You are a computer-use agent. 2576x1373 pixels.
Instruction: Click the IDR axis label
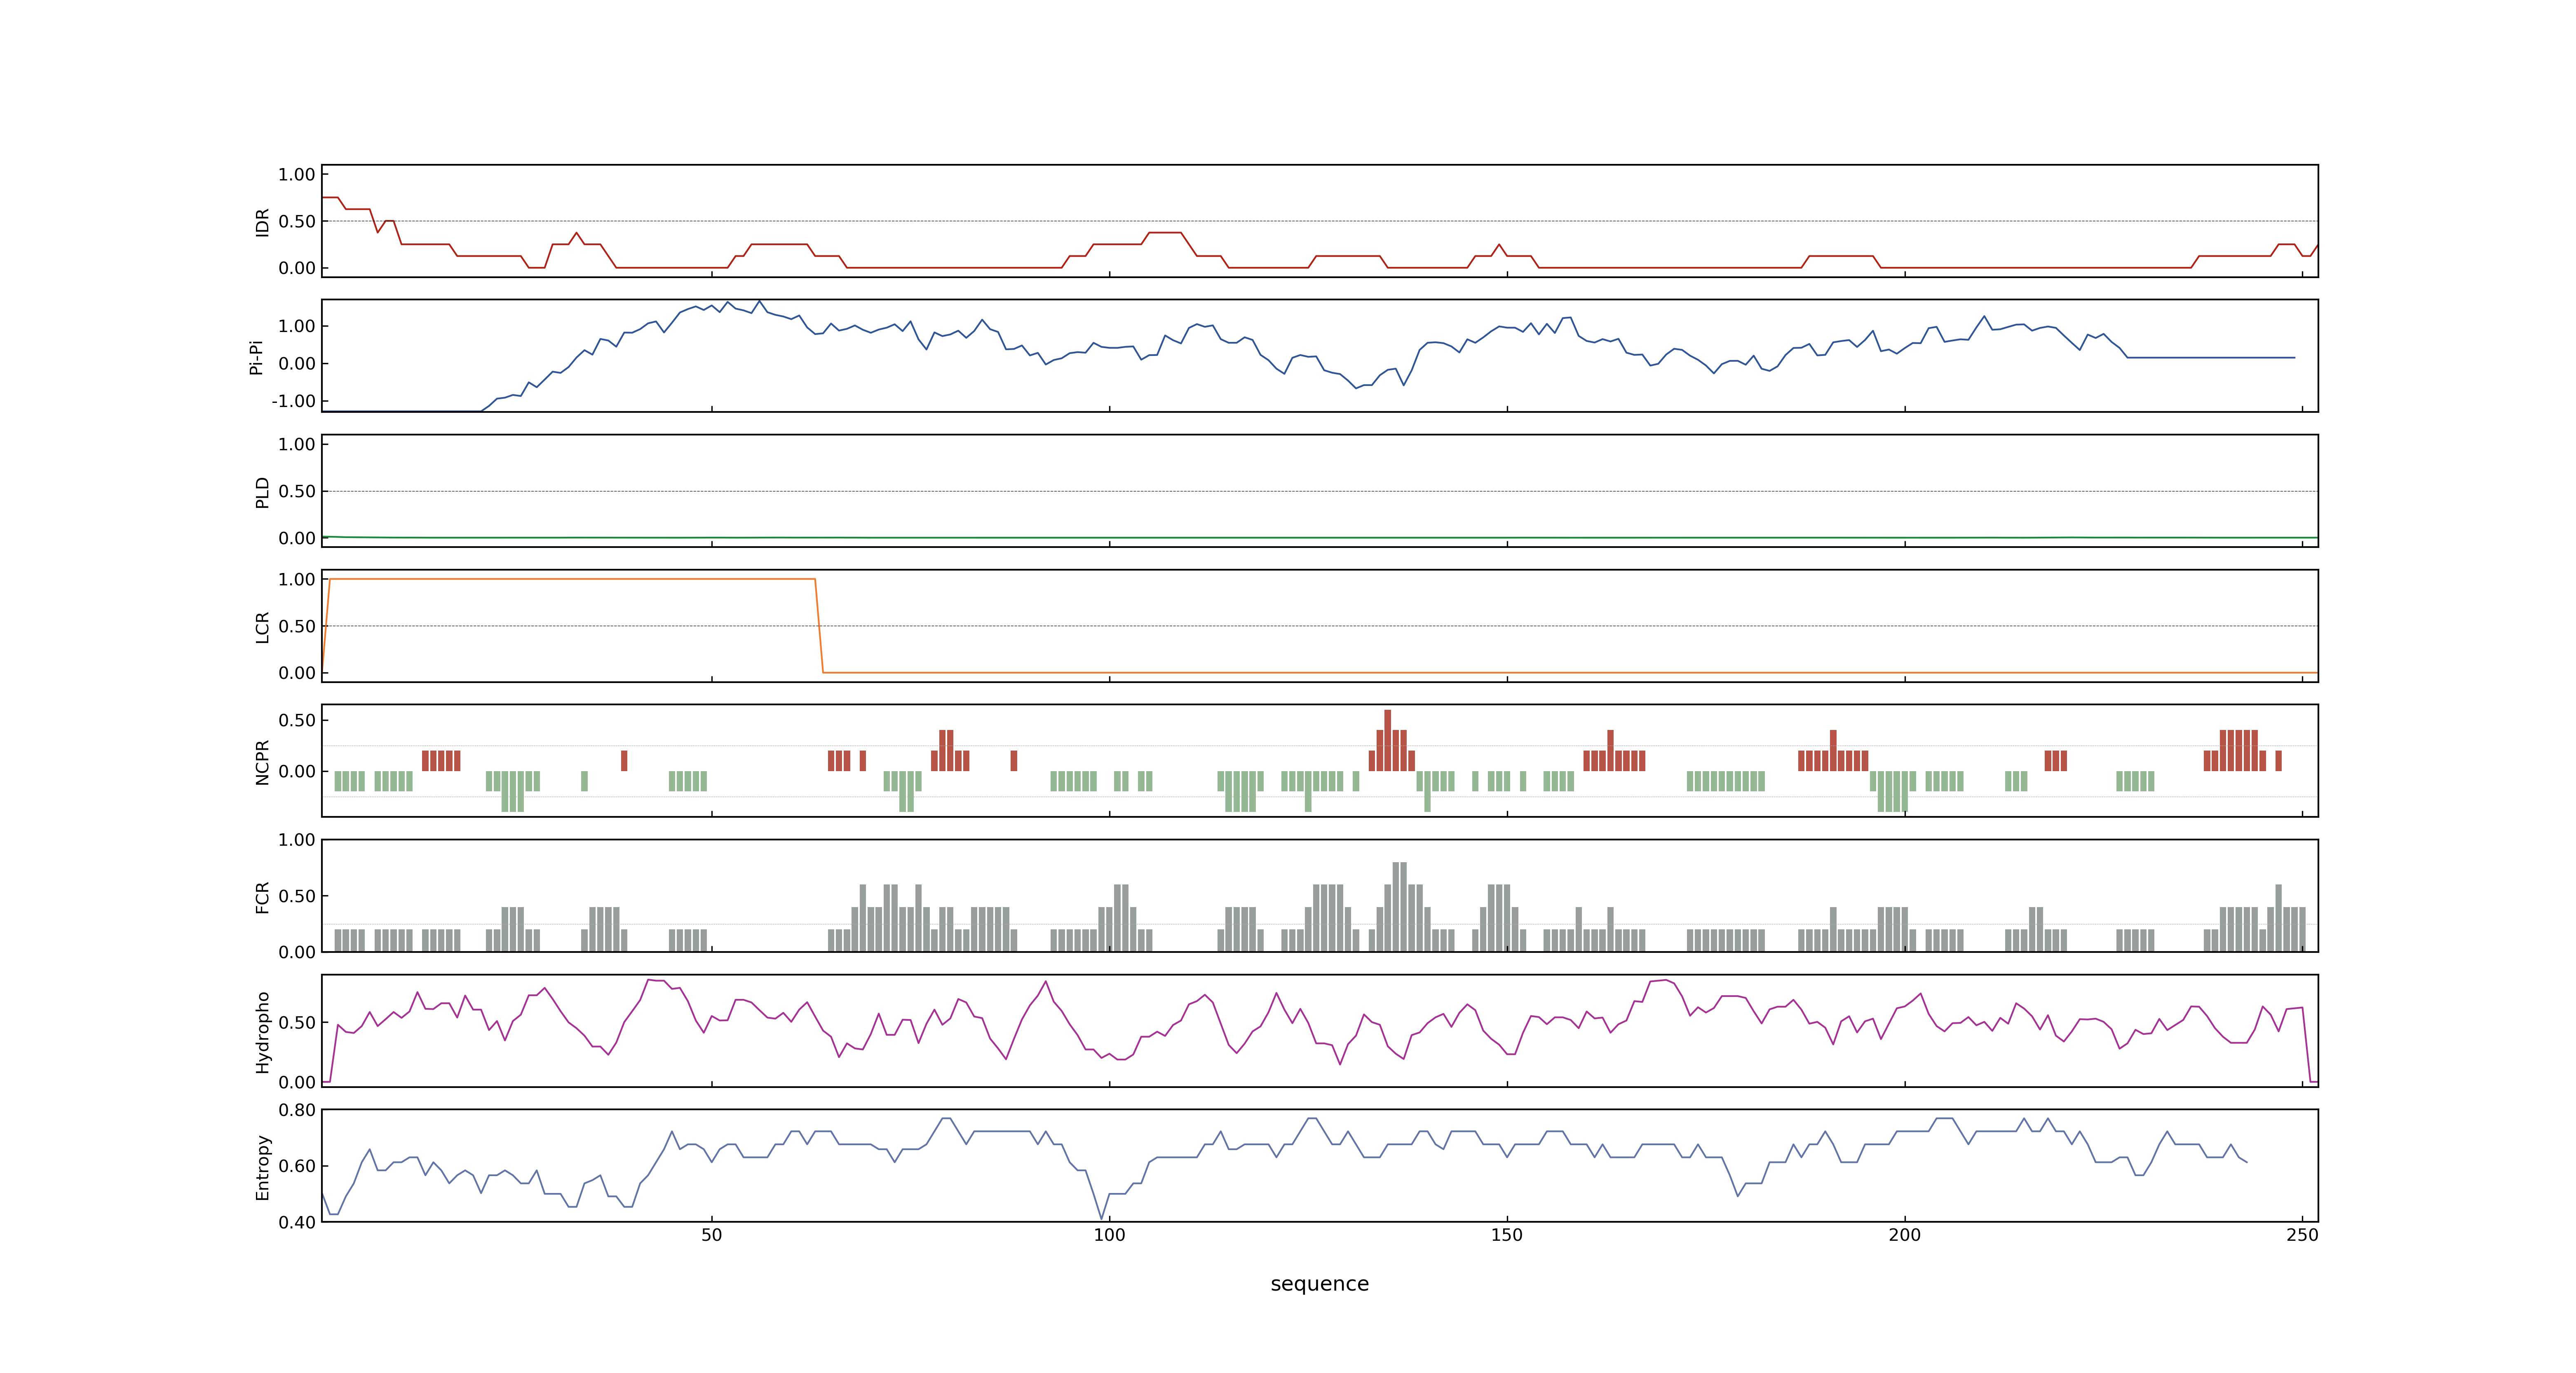(263, 222)
